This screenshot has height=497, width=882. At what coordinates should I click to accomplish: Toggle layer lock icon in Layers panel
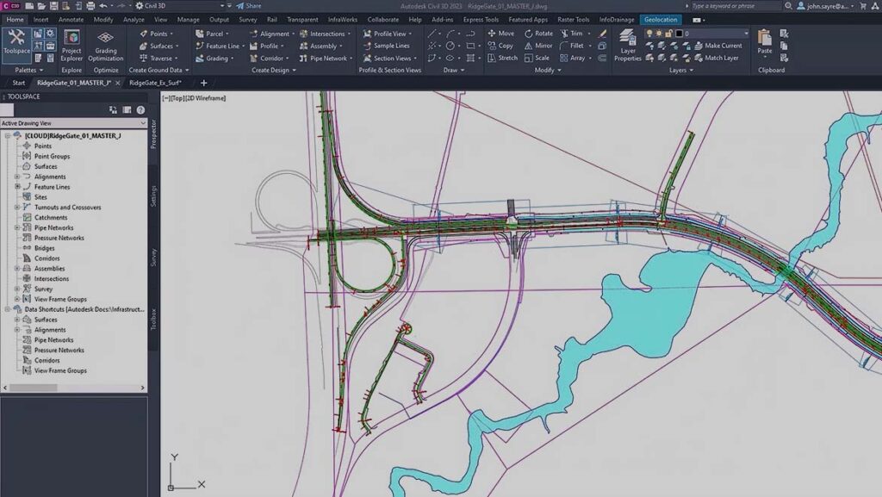(669, 34)
